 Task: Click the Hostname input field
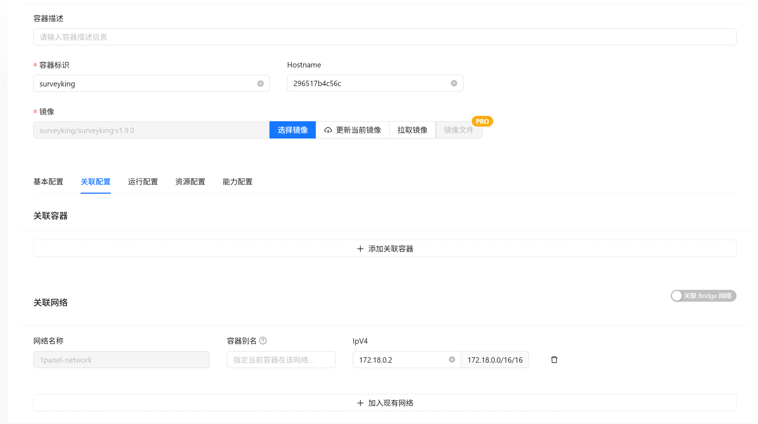tap(369, 83)
